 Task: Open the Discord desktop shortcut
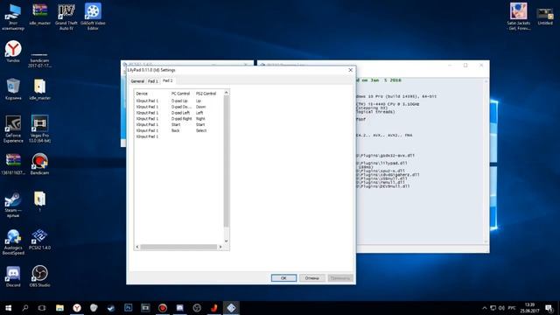tap(13, 276)
